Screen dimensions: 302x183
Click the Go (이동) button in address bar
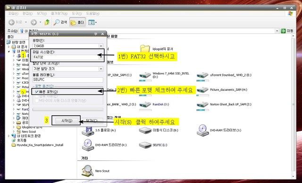[287, 31]
